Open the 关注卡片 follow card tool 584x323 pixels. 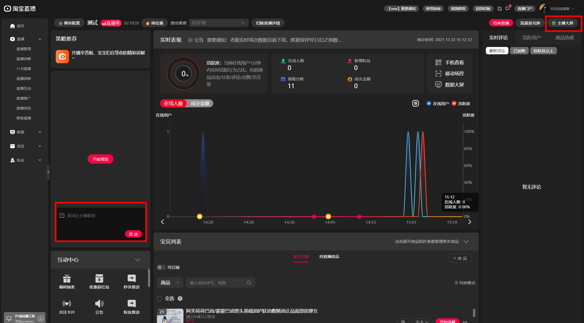tap(67, 307)
